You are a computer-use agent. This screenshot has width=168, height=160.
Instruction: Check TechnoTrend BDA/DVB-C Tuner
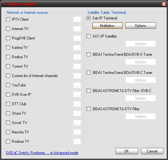(88, 73)
